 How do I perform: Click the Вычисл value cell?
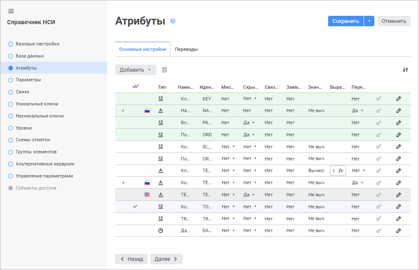(x=316, y=171)
